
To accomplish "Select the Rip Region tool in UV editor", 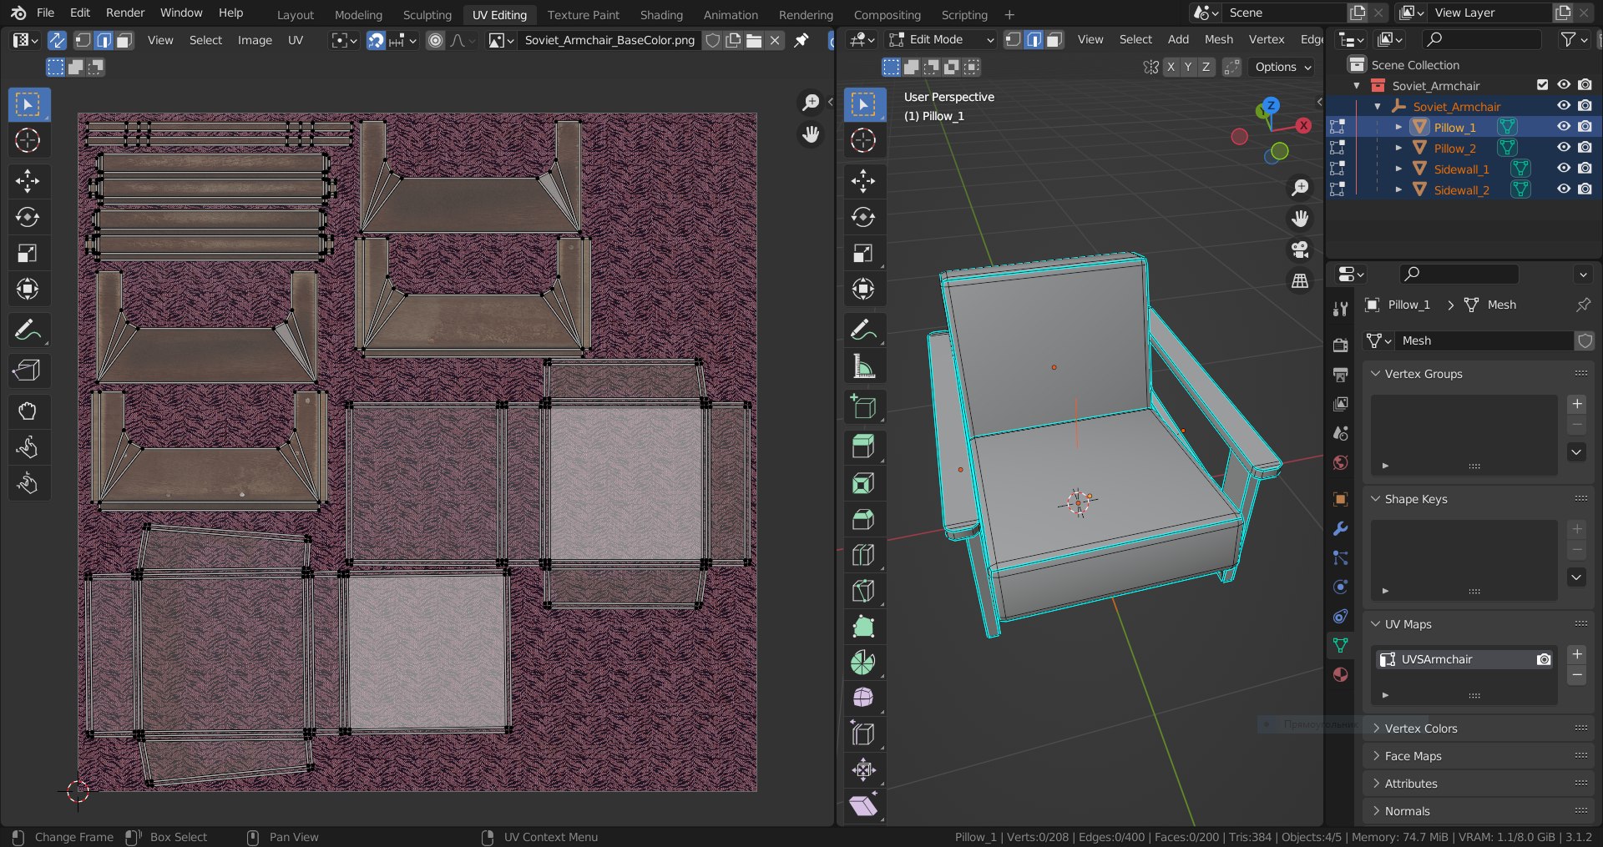I will click(x=28, y=371).
